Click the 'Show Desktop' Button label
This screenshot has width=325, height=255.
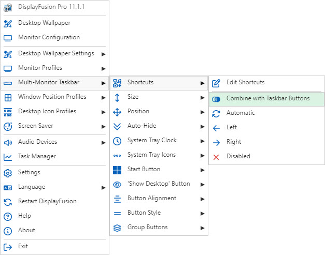159,184
